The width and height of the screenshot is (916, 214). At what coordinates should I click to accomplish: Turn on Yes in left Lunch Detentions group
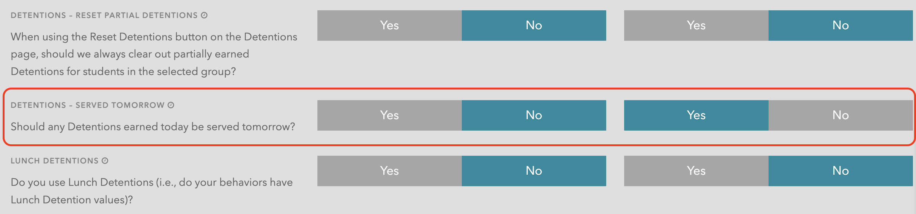click(389, 171)
